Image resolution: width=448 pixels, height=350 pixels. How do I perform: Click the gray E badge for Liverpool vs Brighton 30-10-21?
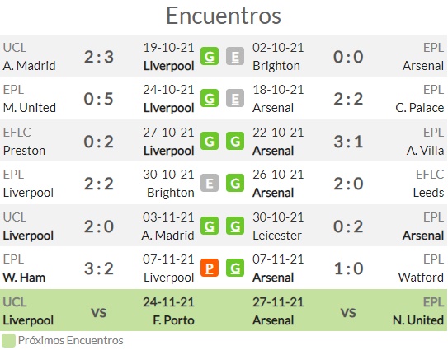coord(210,183)
